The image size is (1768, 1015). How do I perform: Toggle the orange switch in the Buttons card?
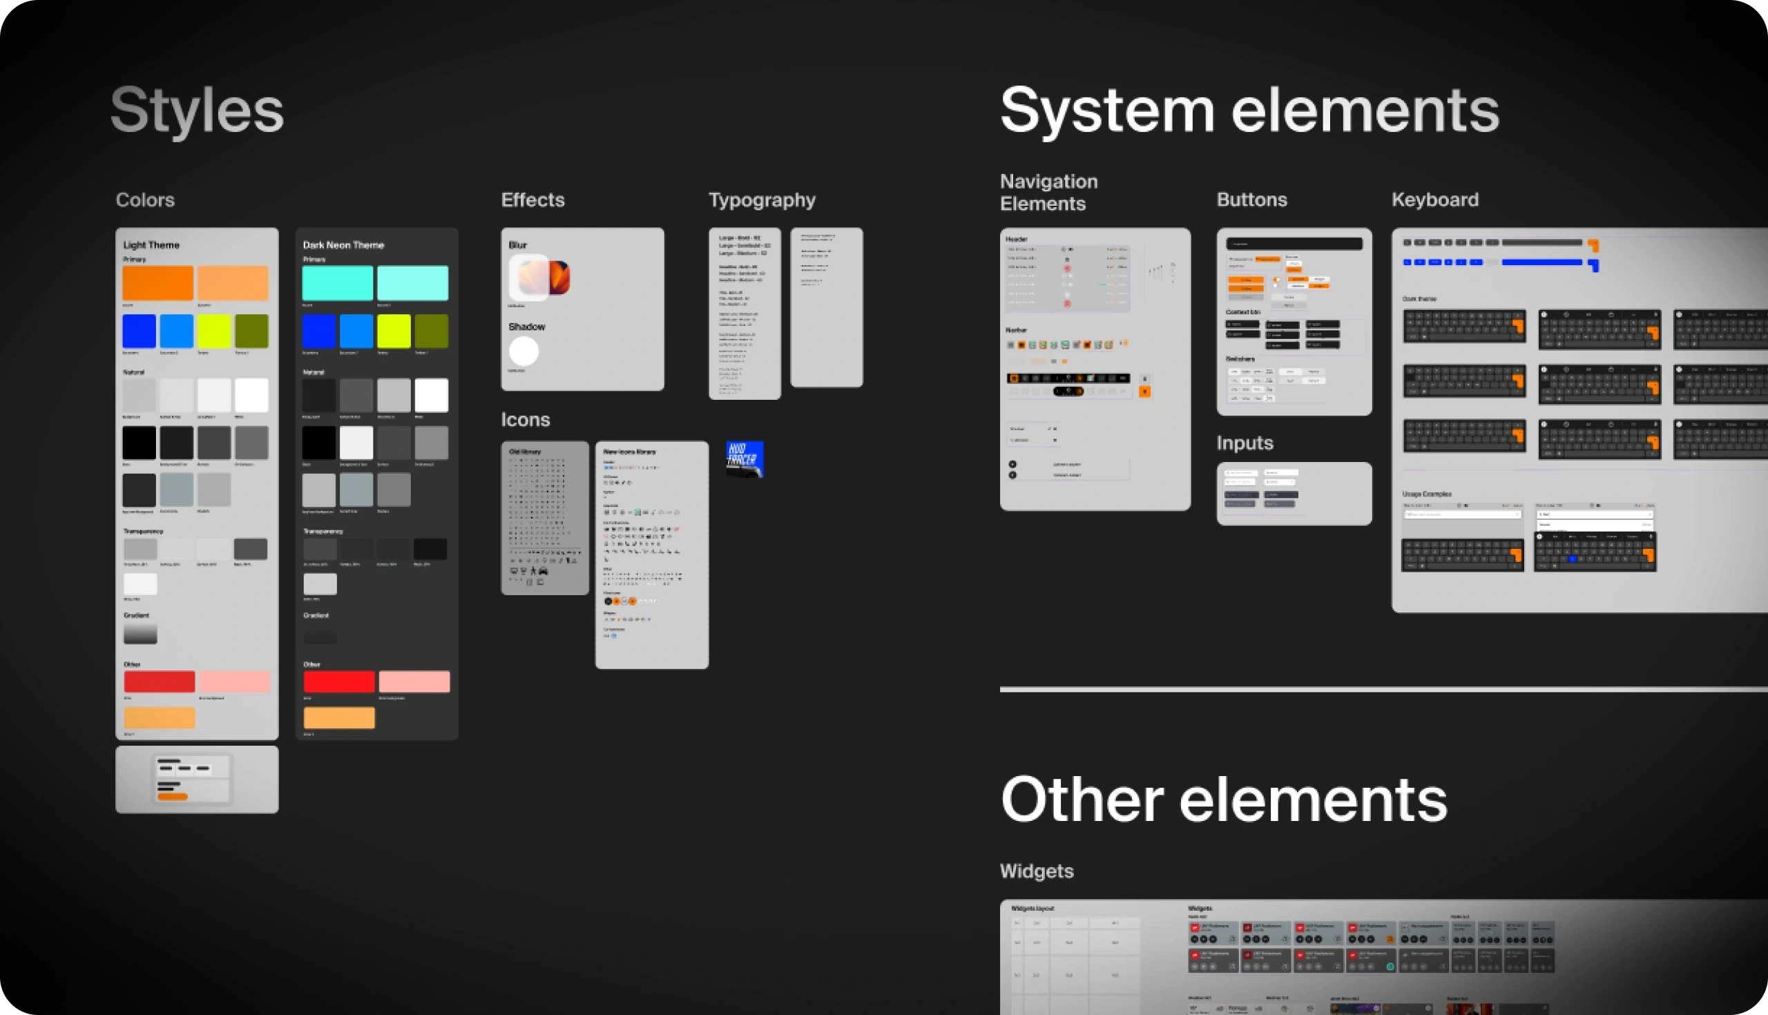(x=1277, y=280)
